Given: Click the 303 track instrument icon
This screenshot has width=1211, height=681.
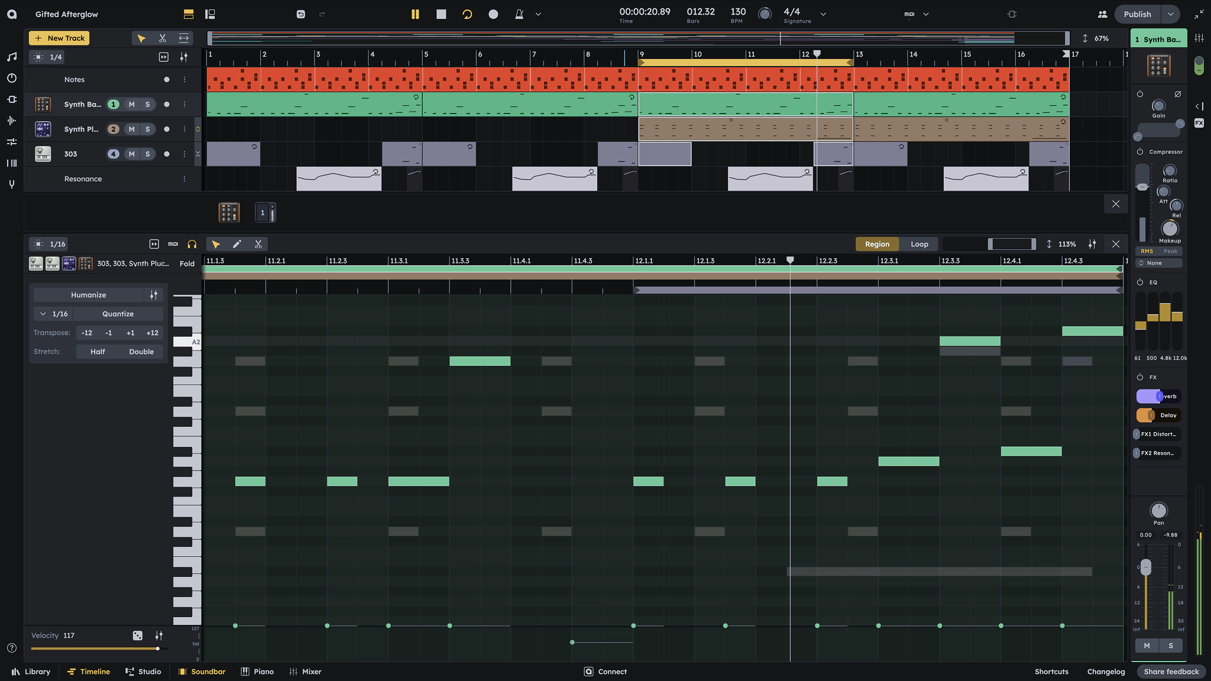Looking at the screenshot, I should [43, 154].
